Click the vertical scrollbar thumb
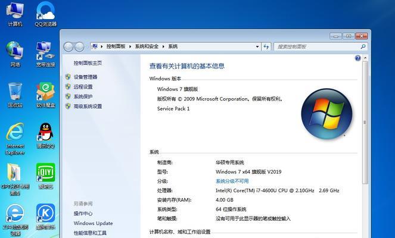 [x=365, y=123]
